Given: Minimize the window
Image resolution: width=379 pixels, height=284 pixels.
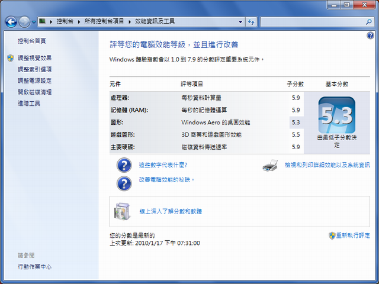Looking at the screenshot, I should (334, 5).
